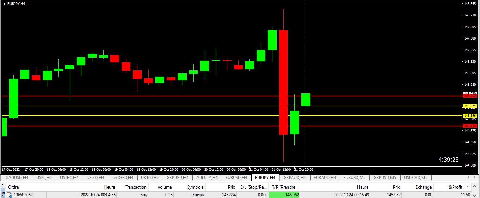480x198 pixels.
Task: Go to the AUDJPY,H4 chart tab
Action: point(207,177)
